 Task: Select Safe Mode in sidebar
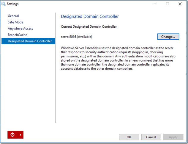click(15, 22)
